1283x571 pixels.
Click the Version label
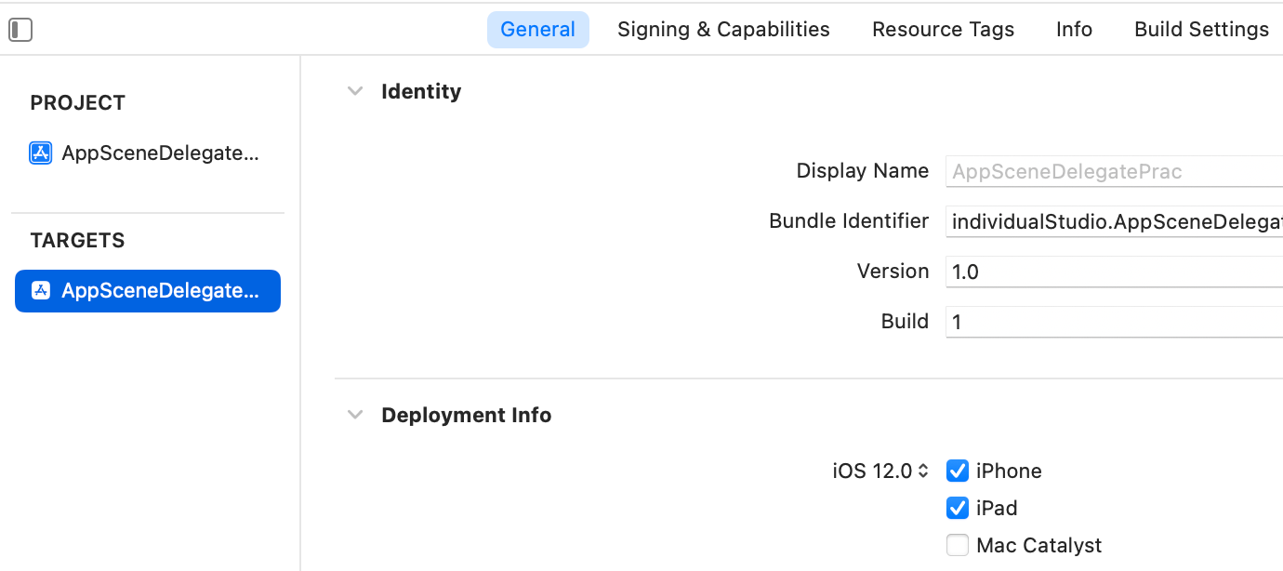(x=893, y=271)
